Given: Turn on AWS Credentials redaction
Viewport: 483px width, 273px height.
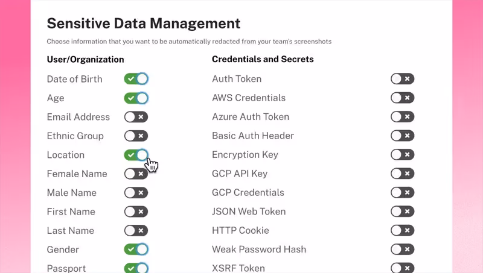Looking at the screenshot, I should 402,98.
